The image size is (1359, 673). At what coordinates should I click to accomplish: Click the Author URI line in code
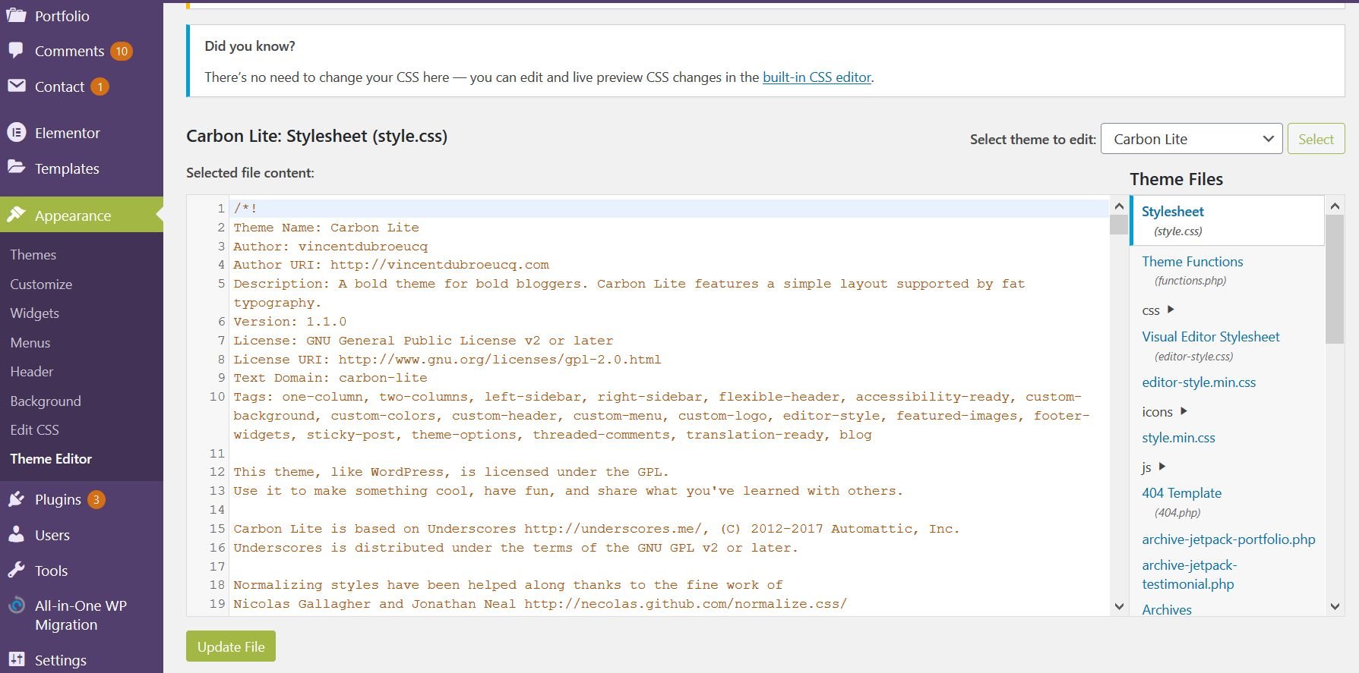[391, 265]
